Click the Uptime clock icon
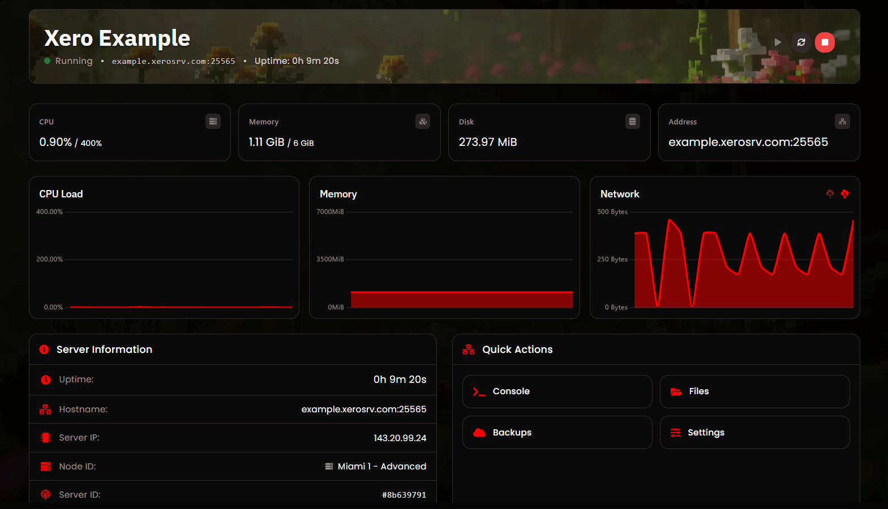 pyautogui.click(x=46, y=379)
